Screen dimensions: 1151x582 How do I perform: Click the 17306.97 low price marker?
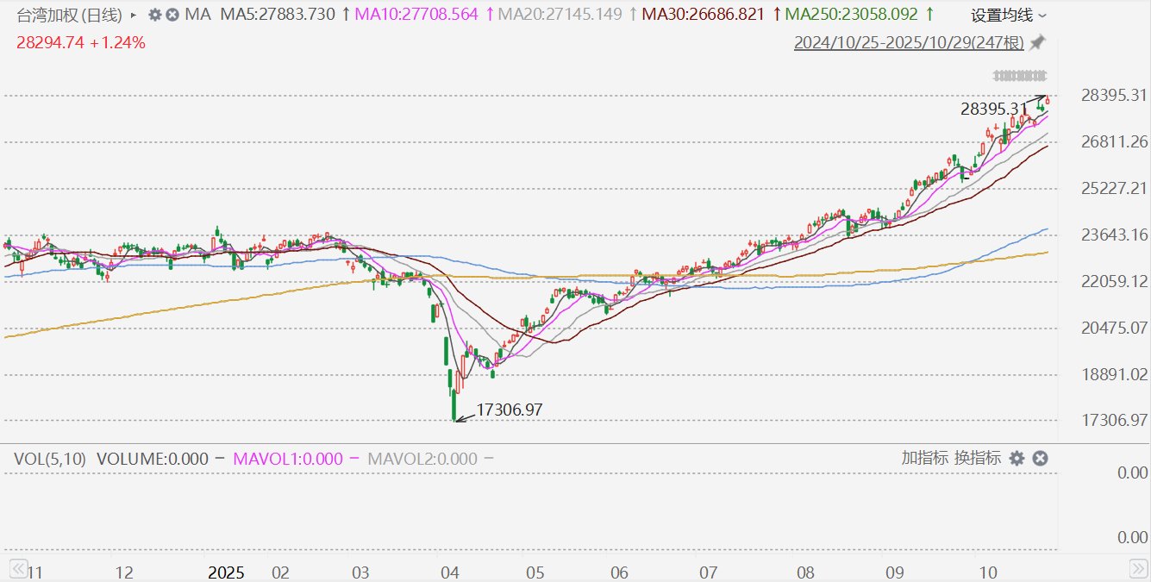[509, 410]
